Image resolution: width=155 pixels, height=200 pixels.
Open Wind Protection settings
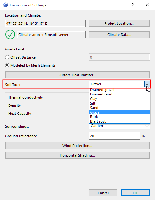point(77,146)
